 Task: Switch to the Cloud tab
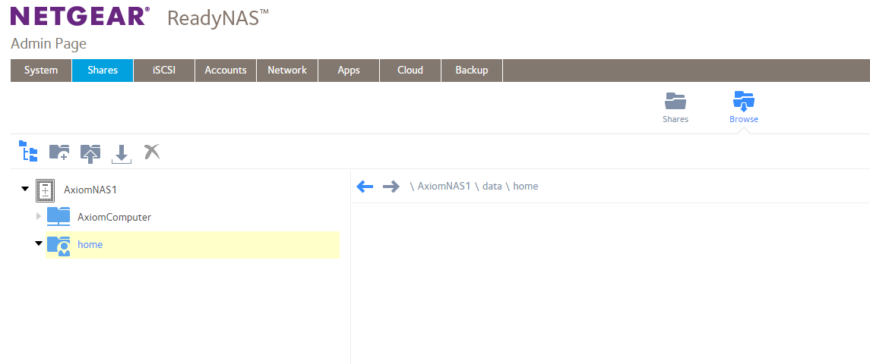[x=410, y=71]
